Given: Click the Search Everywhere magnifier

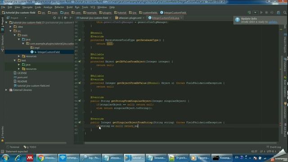Looking at the screenshot, I should coord(285,13).
